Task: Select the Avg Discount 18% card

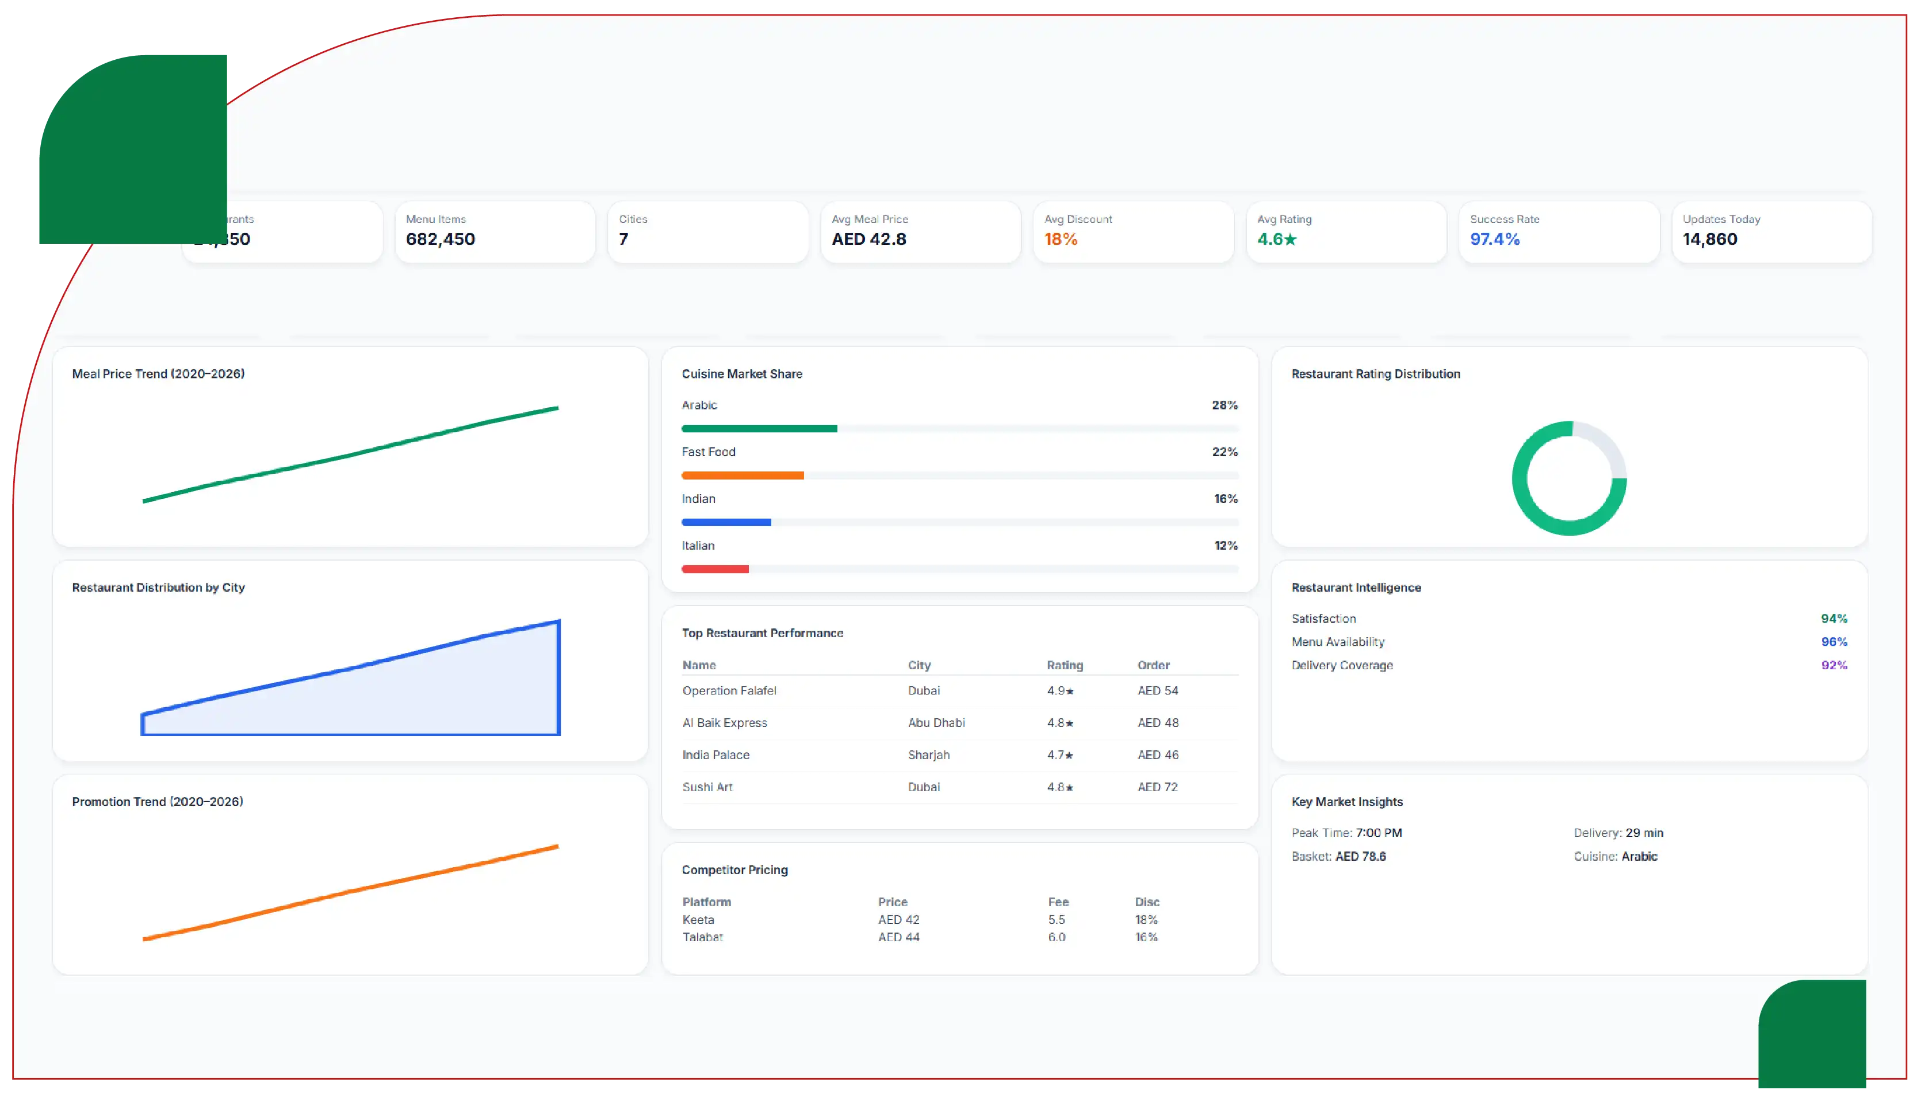Action: click(x=1133, y=232)
